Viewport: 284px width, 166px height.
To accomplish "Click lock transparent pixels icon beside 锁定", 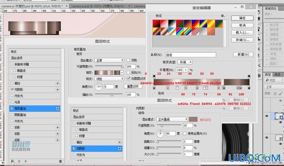I will coord(275,94).
